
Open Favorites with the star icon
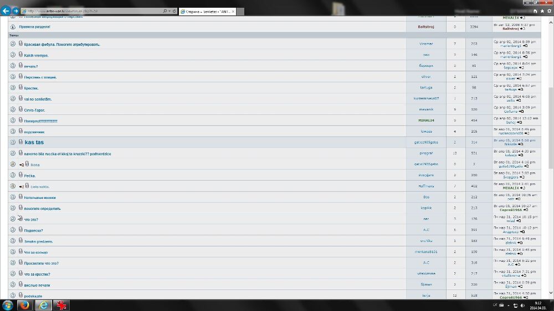[542, 11]
